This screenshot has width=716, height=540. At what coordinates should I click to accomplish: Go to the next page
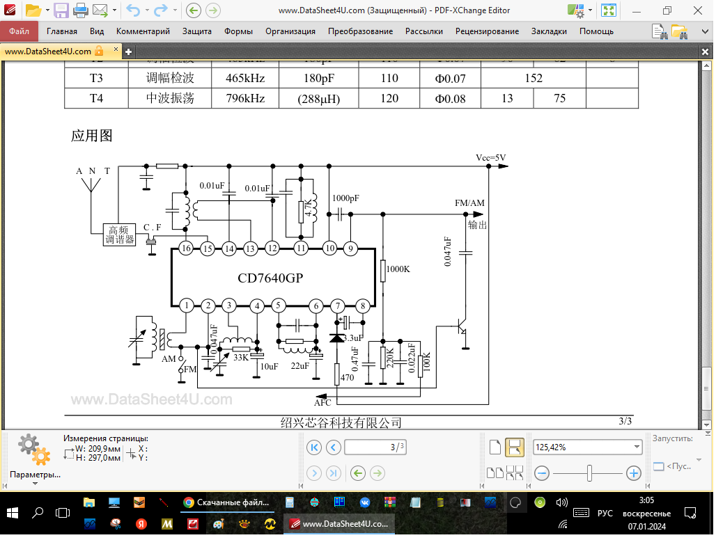coord(314,473)
